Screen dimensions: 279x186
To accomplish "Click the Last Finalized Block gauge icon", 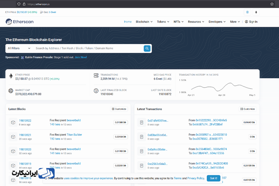I will 96,91.
